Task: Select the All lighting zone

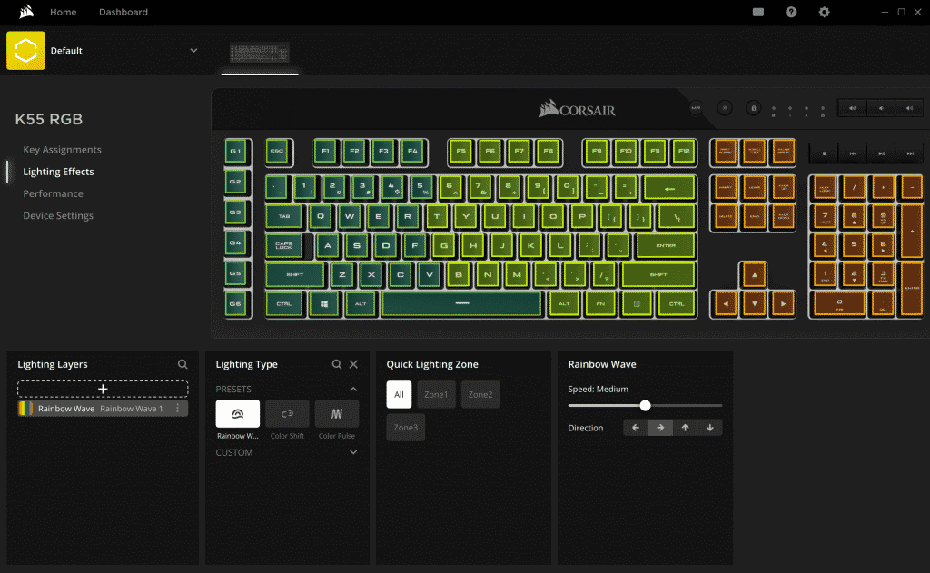Action: point(399,394)
